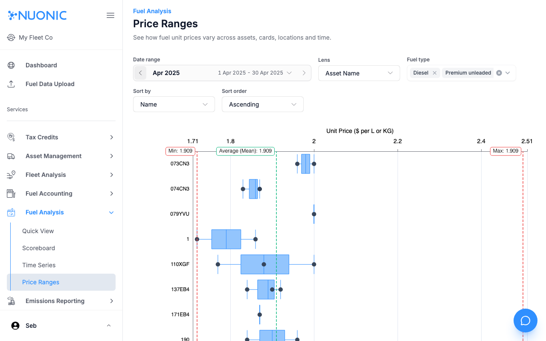Screen dimensions: 546x341
Task: Click the Emissions Reporting icon
Action: [x=11, y=301]
